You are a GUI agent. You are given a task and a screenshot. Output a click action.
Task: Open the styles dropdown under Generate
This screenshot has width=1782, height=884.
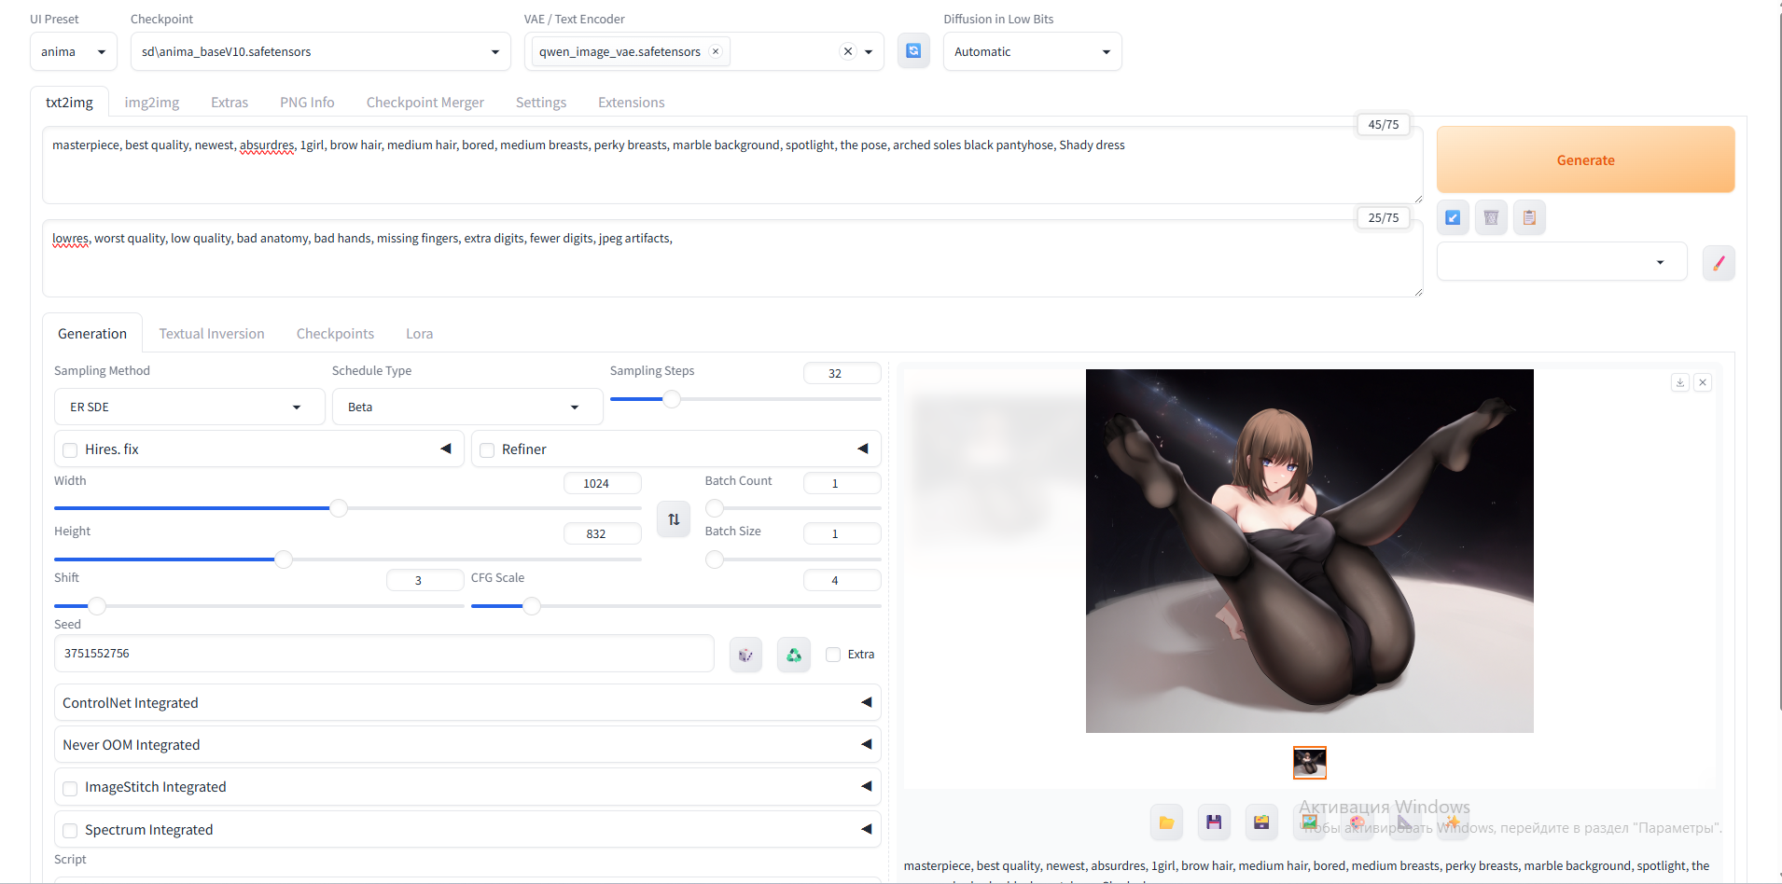[1562, 261]
